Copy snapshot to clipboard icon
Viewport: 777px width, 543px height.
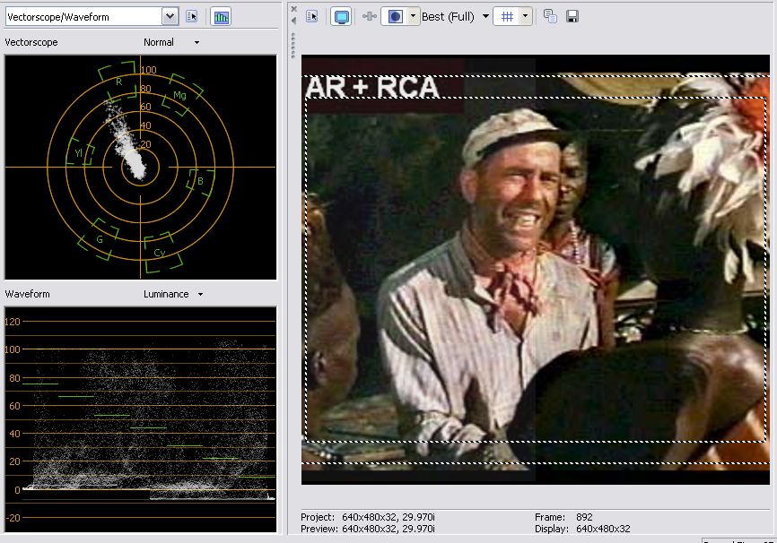click(x=550, y=17)
